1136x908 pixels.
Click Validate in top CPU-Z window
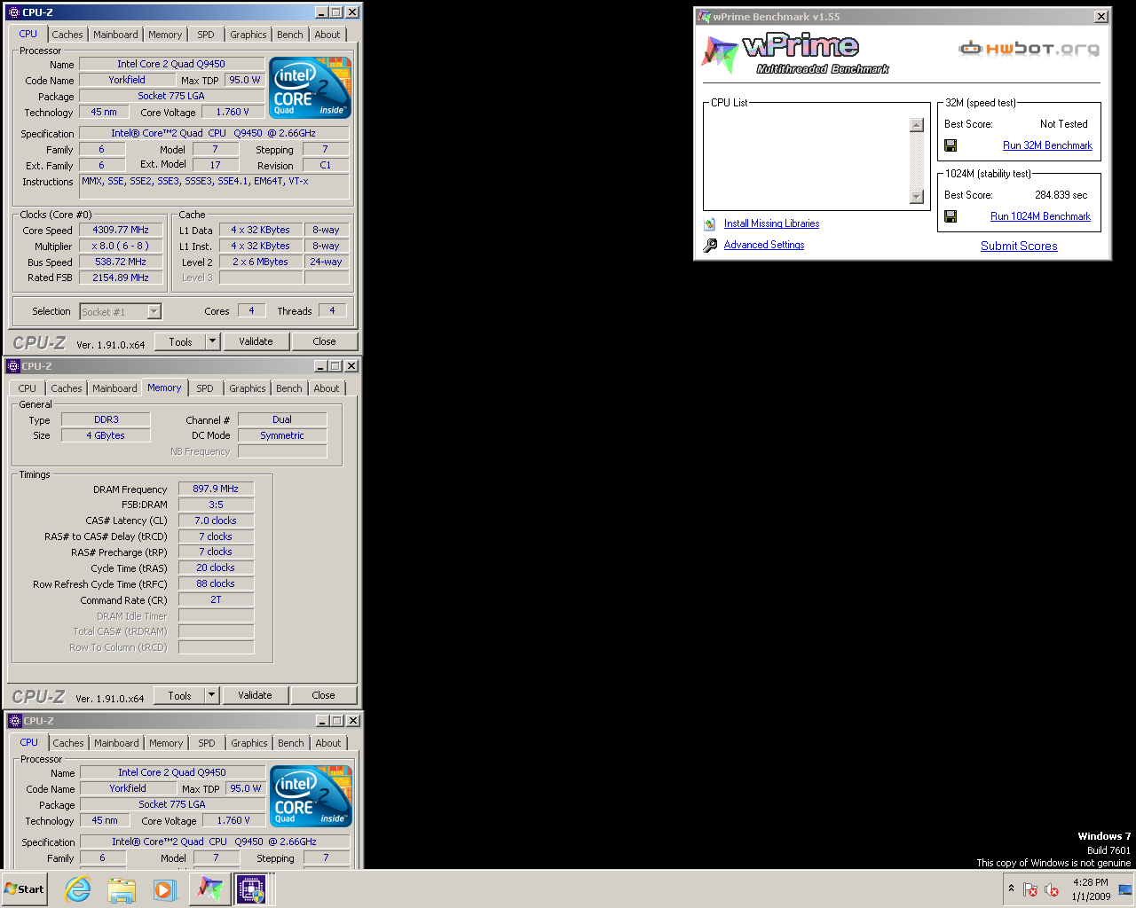256,341
